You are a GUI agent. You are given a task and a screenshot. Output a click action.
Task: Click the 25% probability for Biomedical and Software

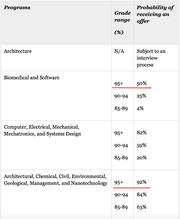pyautogui.click(x=141, y=96)
